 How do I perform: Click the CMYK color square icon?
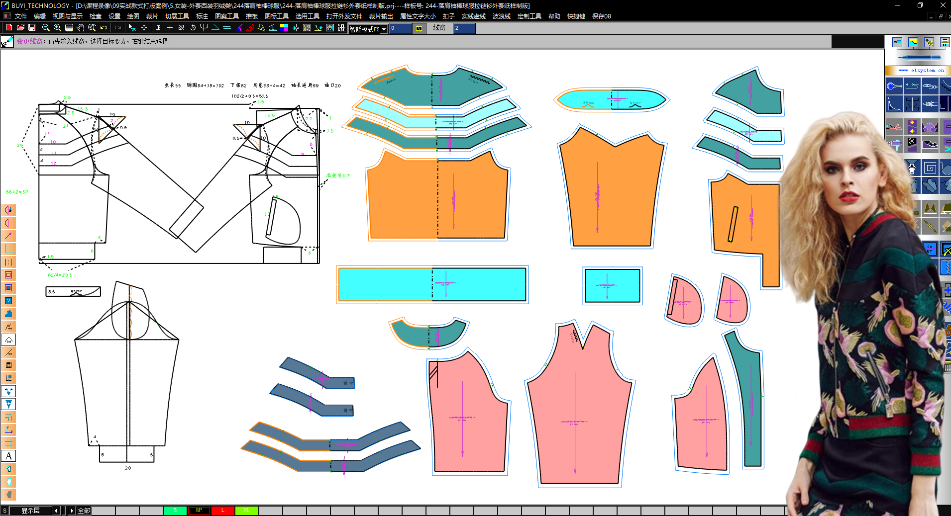[x=284, y=28]
